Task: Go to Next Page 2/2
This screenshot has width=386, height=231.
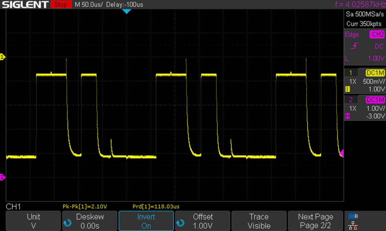Action: (316, 221)
